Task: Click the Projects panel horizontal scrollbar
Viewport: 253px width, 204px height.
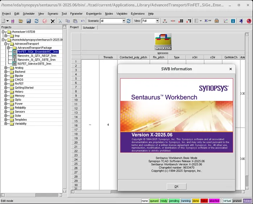Action: coord(32,195)
